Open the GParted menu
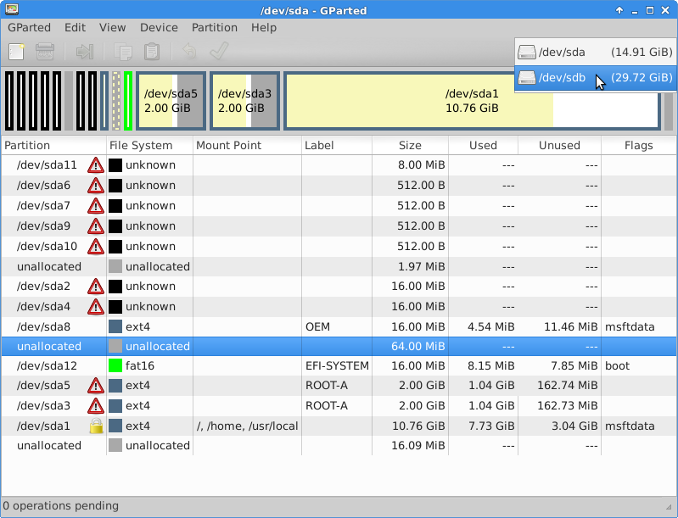678x518 pixels. [x=29, y=28]
